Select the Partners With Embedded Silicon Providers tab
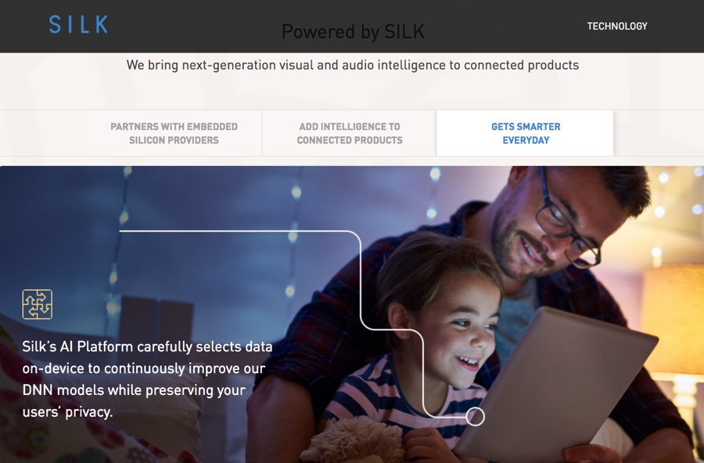 pyautogui.click(x=174, y=134)
